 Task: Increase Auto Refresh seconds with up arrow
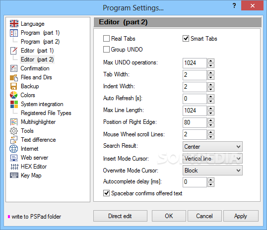[x=211, y=97]
